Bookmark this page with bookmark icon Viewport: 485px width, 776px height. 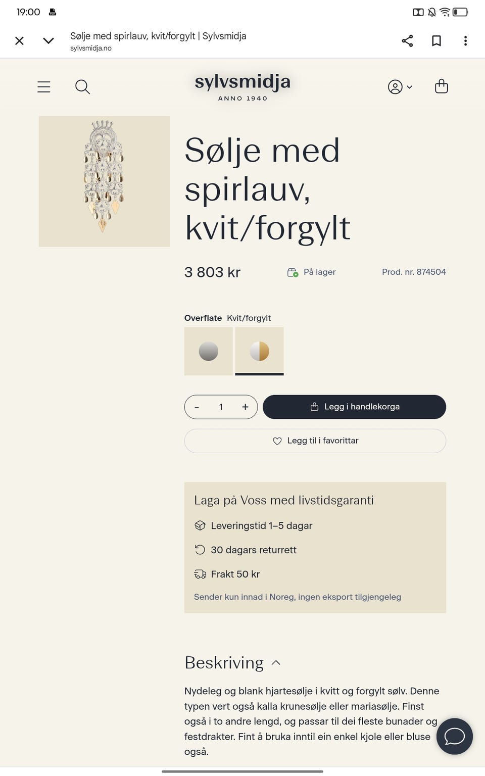coord(437,41)
